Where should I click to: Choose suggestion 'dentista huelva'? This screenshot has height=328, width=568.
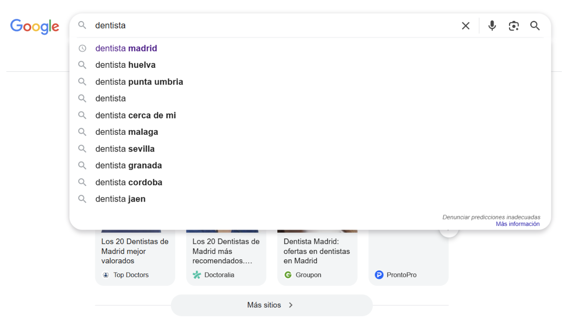point(125,65)
